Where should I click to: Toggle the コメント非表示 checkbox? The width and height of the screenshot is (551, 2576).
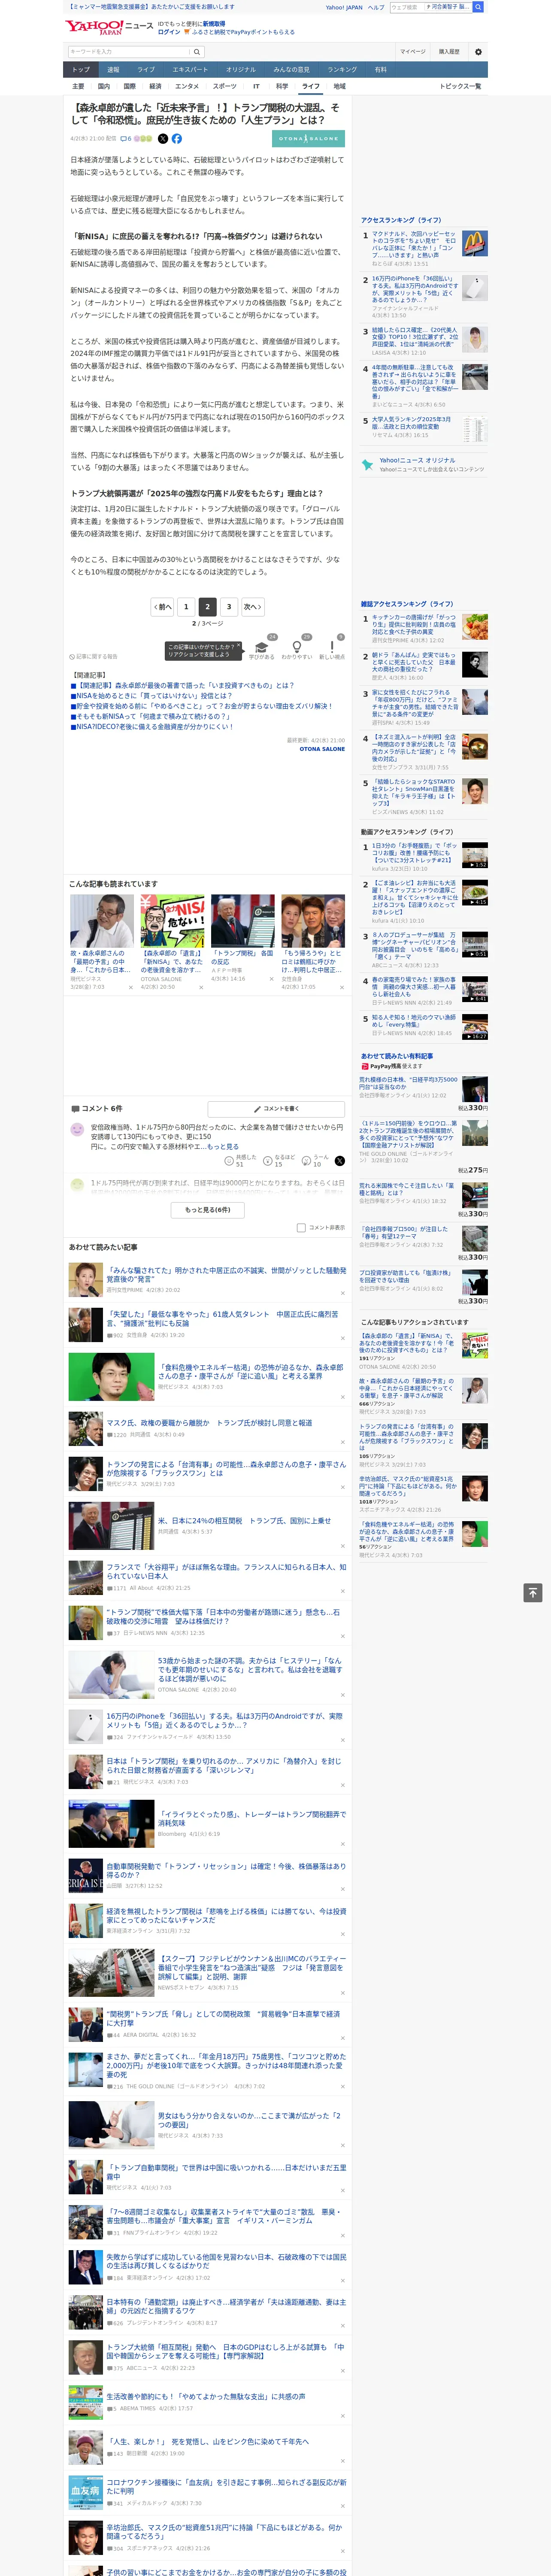[x=301, y=1227]
